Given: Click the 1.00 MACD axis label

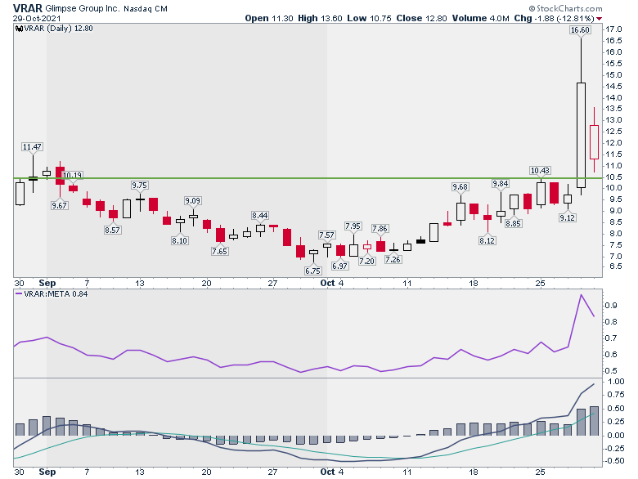Looking at the screenshot, I should pos(616,382).
